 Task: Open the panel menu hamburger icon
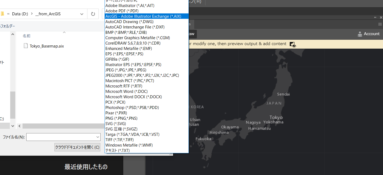pyautogui.click(x=380, y=24)
